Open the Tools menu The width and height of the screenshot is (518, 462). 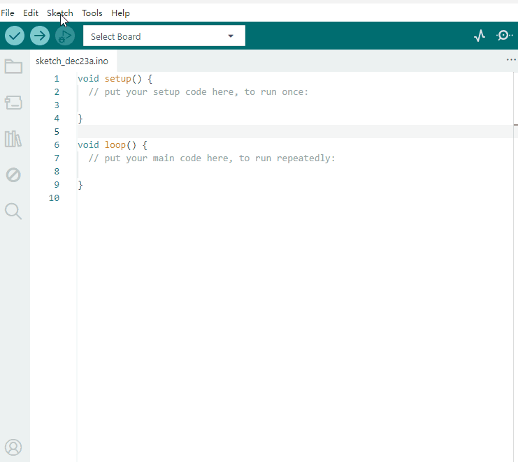(92, 13)
